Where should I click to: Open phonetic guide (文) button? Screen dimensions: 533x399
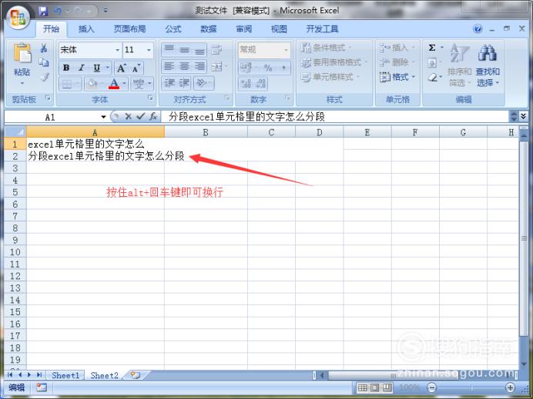pyautogui.click(x=139, y=84)
